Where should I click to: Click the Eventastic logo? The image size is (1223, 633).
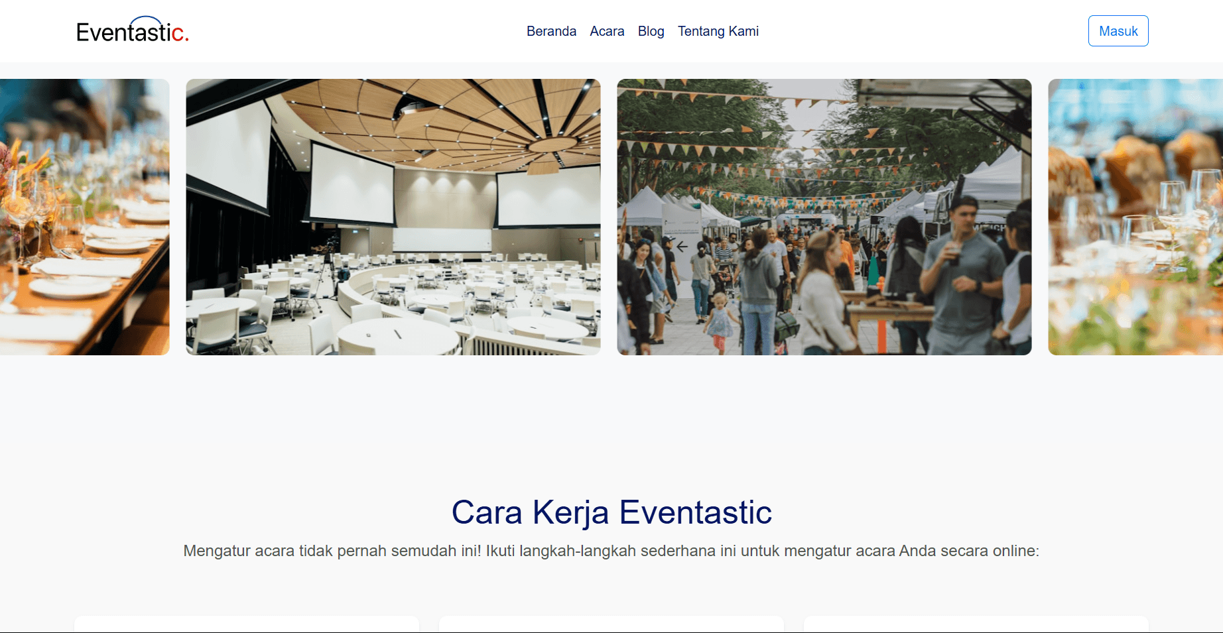point(133,30)
